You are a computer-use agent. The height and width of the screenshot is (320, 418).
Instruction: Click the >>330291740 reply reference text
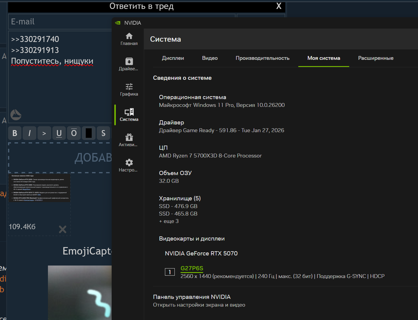point(35,39)
